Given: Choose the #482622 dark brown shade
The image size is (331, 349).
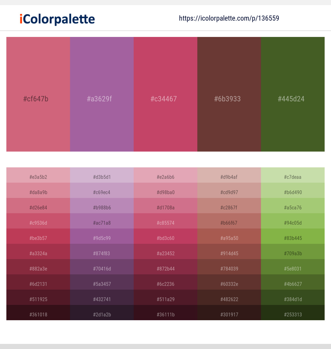Looking at the screenshot, I should (x=229, y=297).
